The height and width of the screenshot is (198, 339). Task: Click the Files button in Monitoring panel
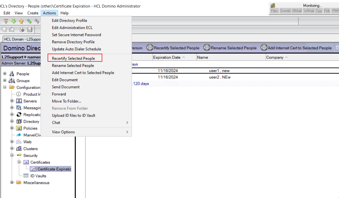coord(274,11)
